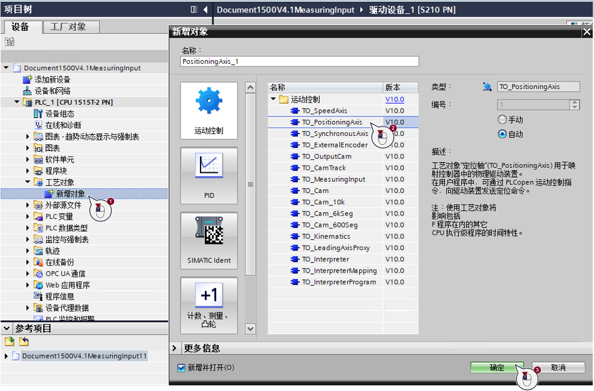Expand the 外部源文件 tree node
Screen dimensions: 594x391
coord(28,205)
